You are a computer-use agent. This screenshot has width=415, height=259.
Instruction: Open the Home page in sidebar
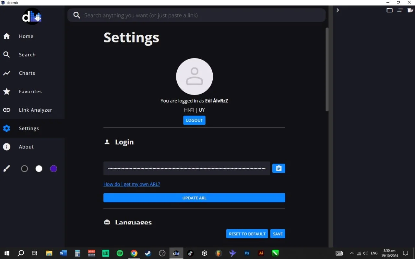click(x=32, y=36)
